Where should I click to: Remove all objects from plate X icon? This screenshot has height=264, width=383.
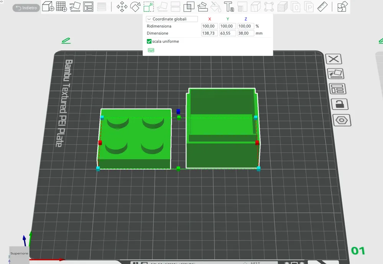click(x=334, y=59)
